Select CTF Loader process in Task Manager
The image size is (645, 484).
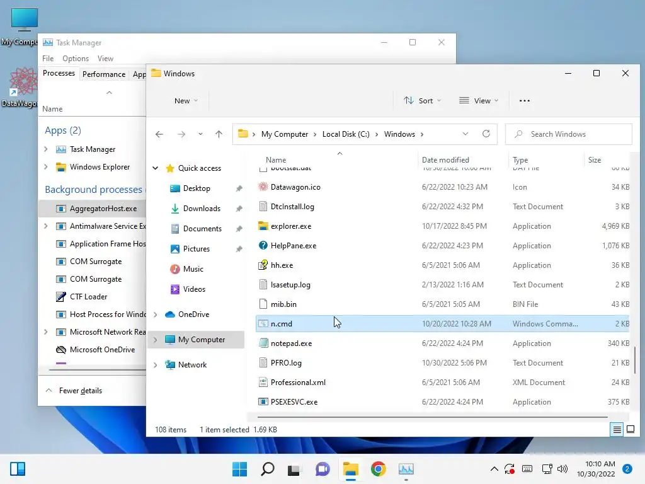coord(88,297)
